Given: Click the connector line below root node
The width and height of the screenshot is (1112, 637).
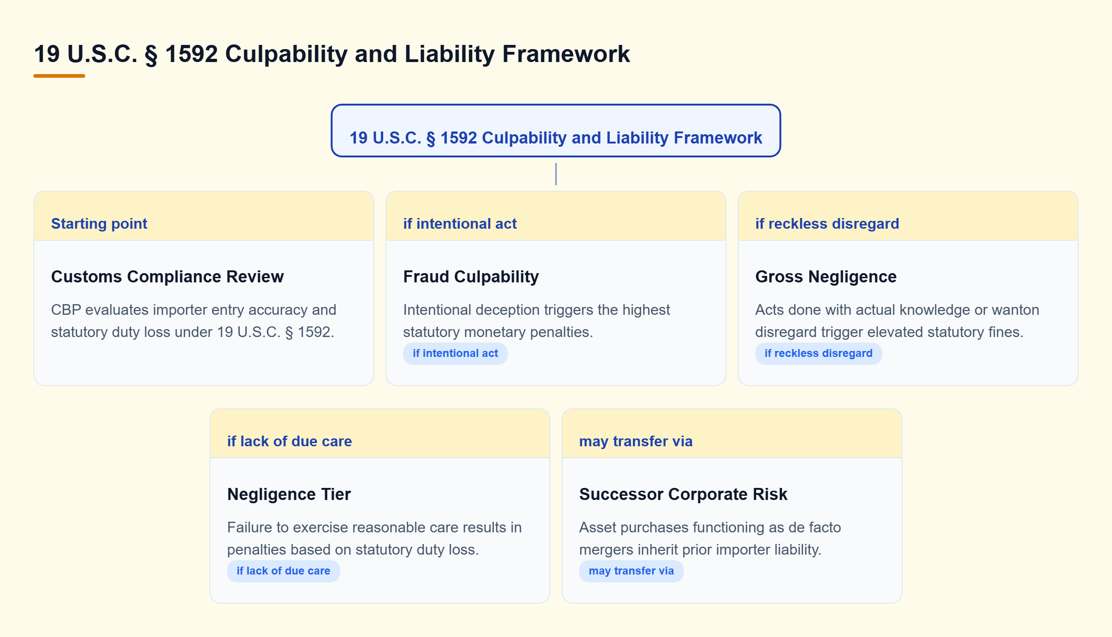Looking at the screenshot, I should point(556,174).
